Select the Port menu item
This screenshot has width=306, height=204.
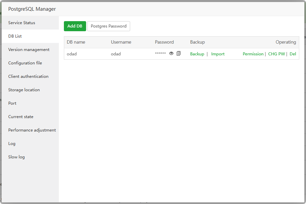point(30,103)
